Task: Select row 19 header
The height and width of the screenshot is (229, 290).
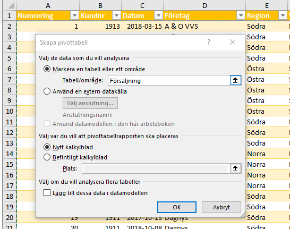Action: point(9,207)
